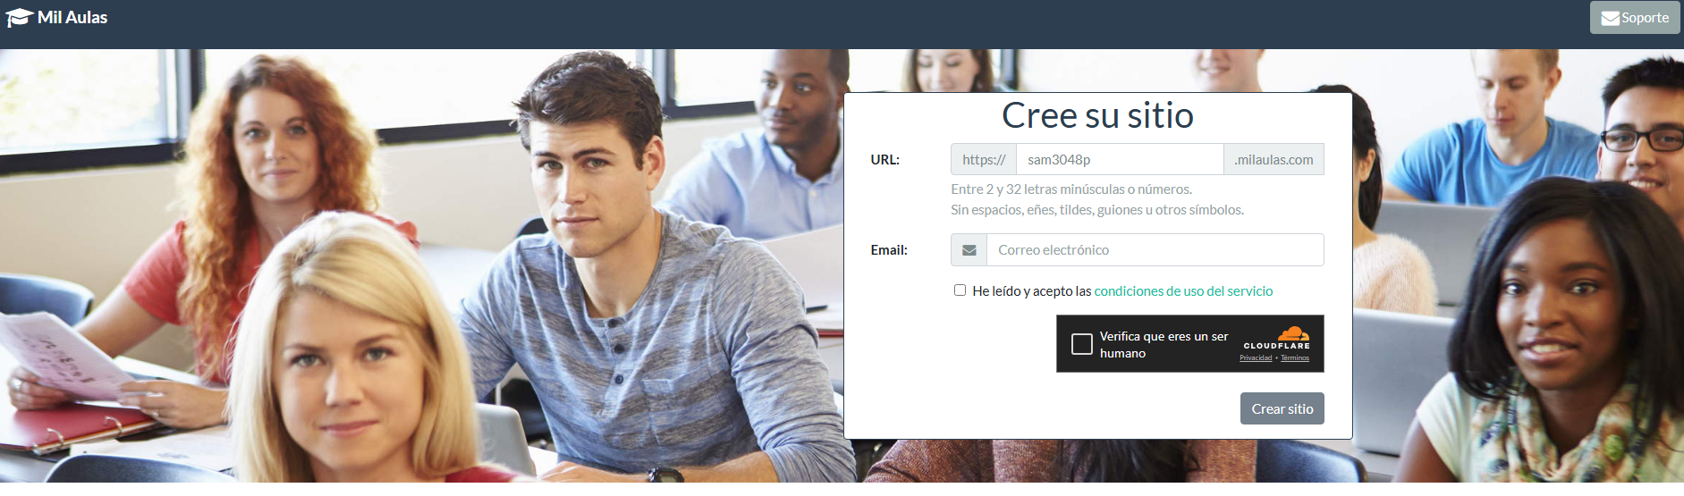Viewport: 1684px width, 496px height.
Task: Open condiciones de uso del servicio link
Action: pyautogui.click(x=1183, y=291)
